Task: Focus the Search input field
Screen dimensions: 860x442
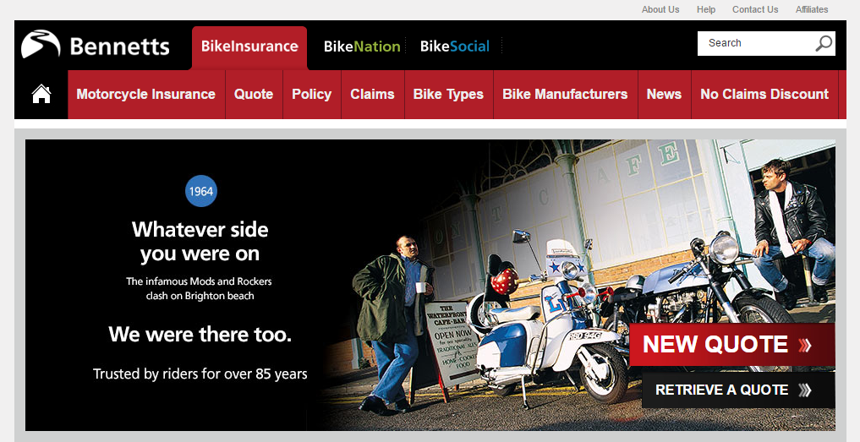Action: (x=766, y=43)
